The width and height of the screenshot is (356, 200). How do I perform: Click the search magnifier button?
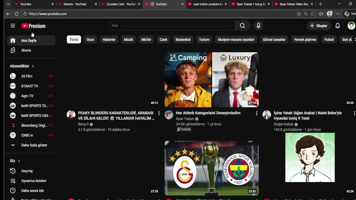(x=242, y=26)
